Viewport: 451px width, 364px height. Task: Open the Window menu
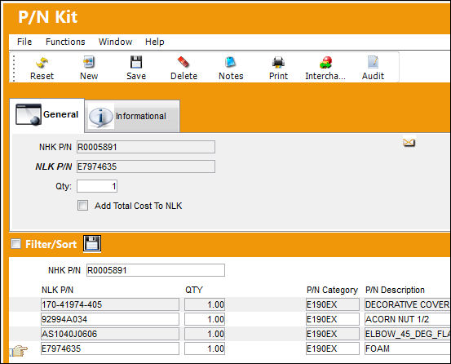coord(115,42)
